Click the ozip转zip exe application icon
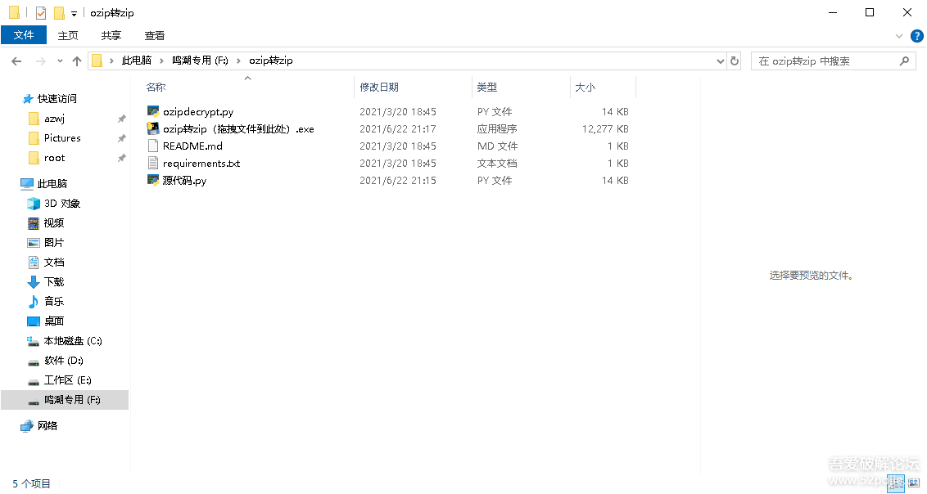The image size is (927, 494). click(153, 128)
